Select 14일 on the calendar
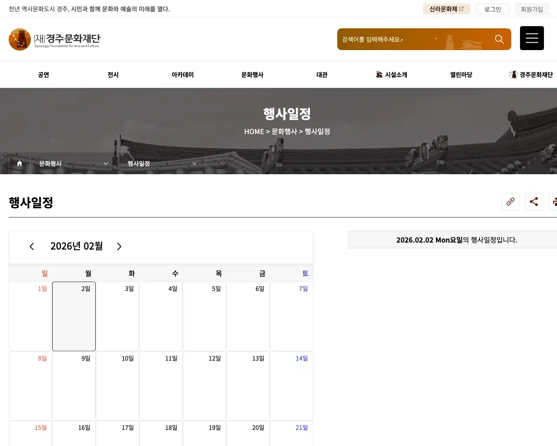This screenshot has height=446, width=557. (x=292, y=385)
